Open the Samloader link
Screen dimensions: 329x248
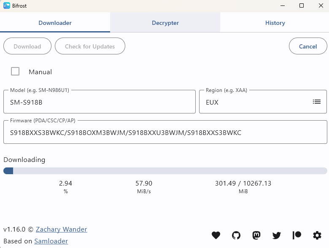51,241
